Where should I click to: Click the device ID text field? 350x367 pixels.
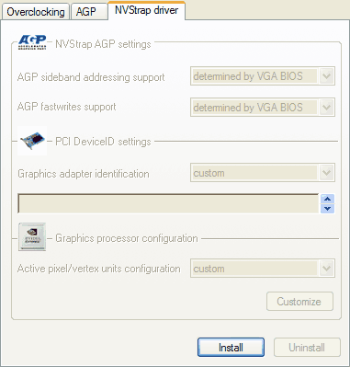(x=168, y=203)
